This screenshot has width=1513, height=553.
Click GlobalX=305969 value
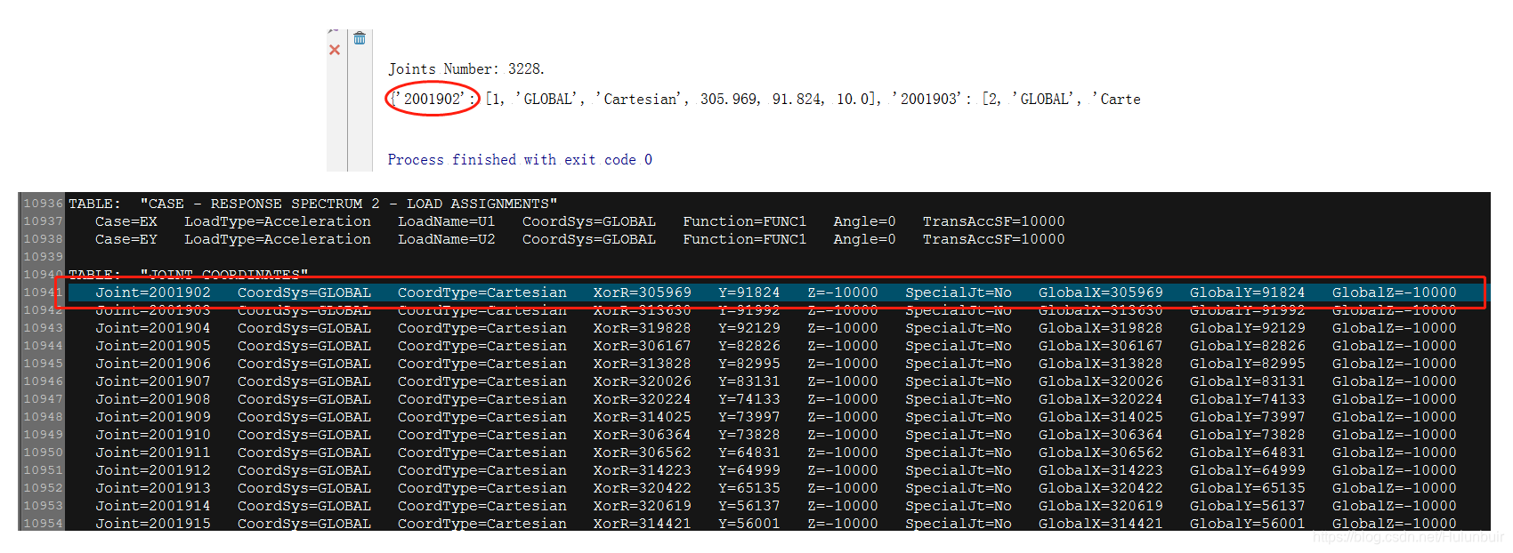pyautogui.click(x=1100, y=293)
